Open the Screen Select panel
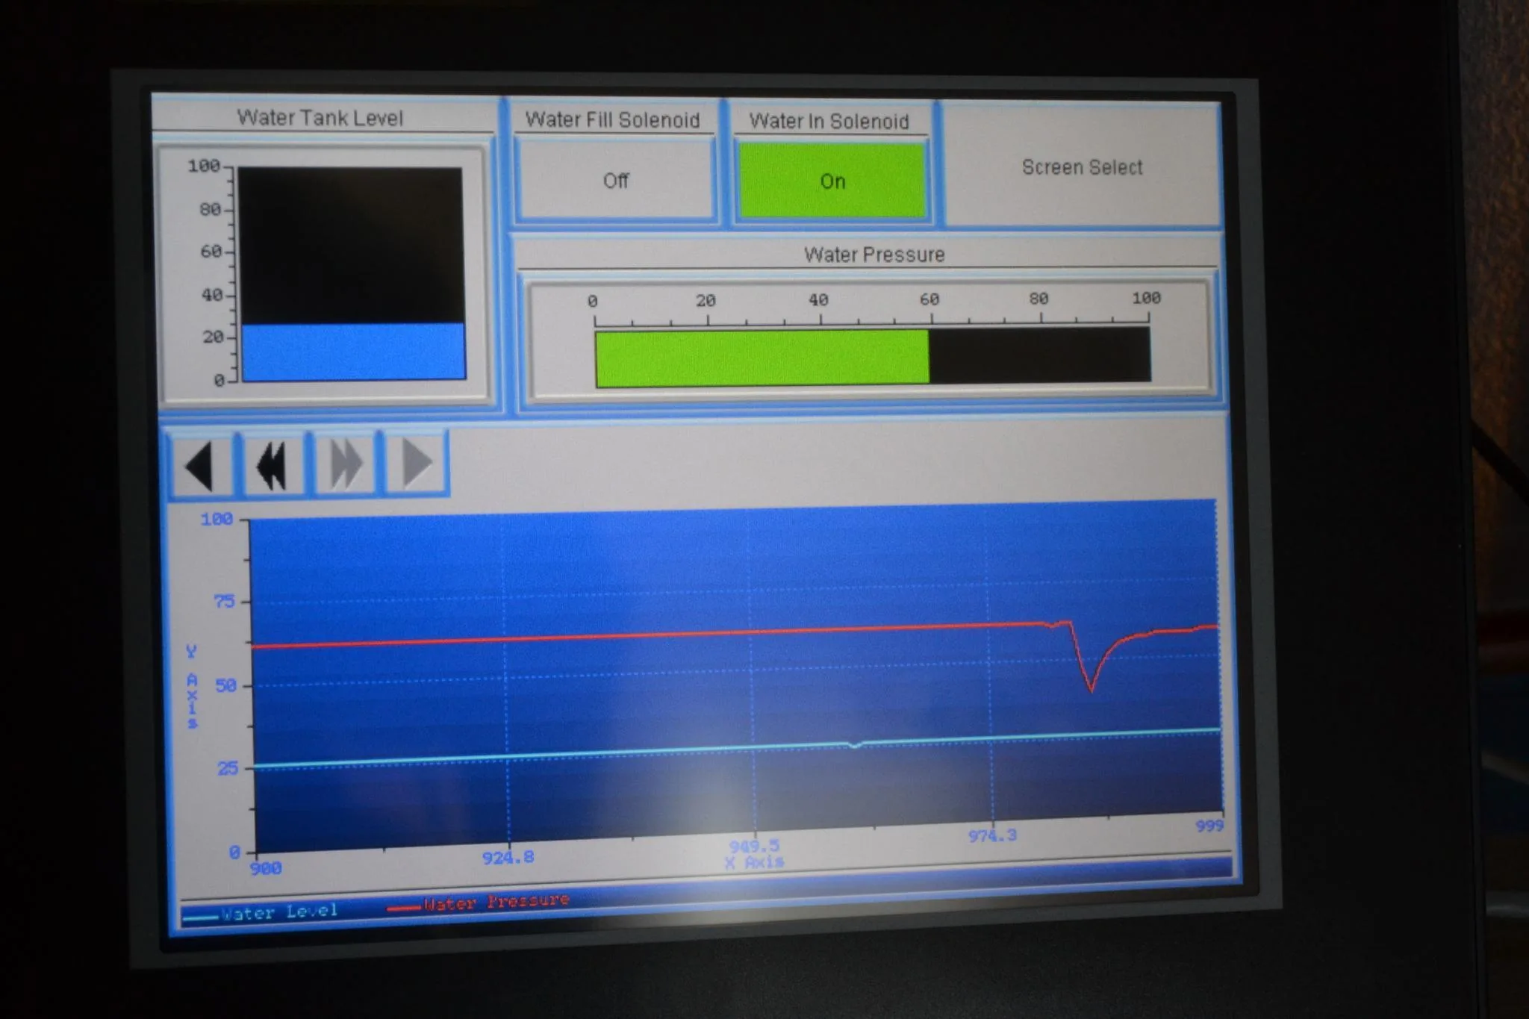 coord(1083,167)
